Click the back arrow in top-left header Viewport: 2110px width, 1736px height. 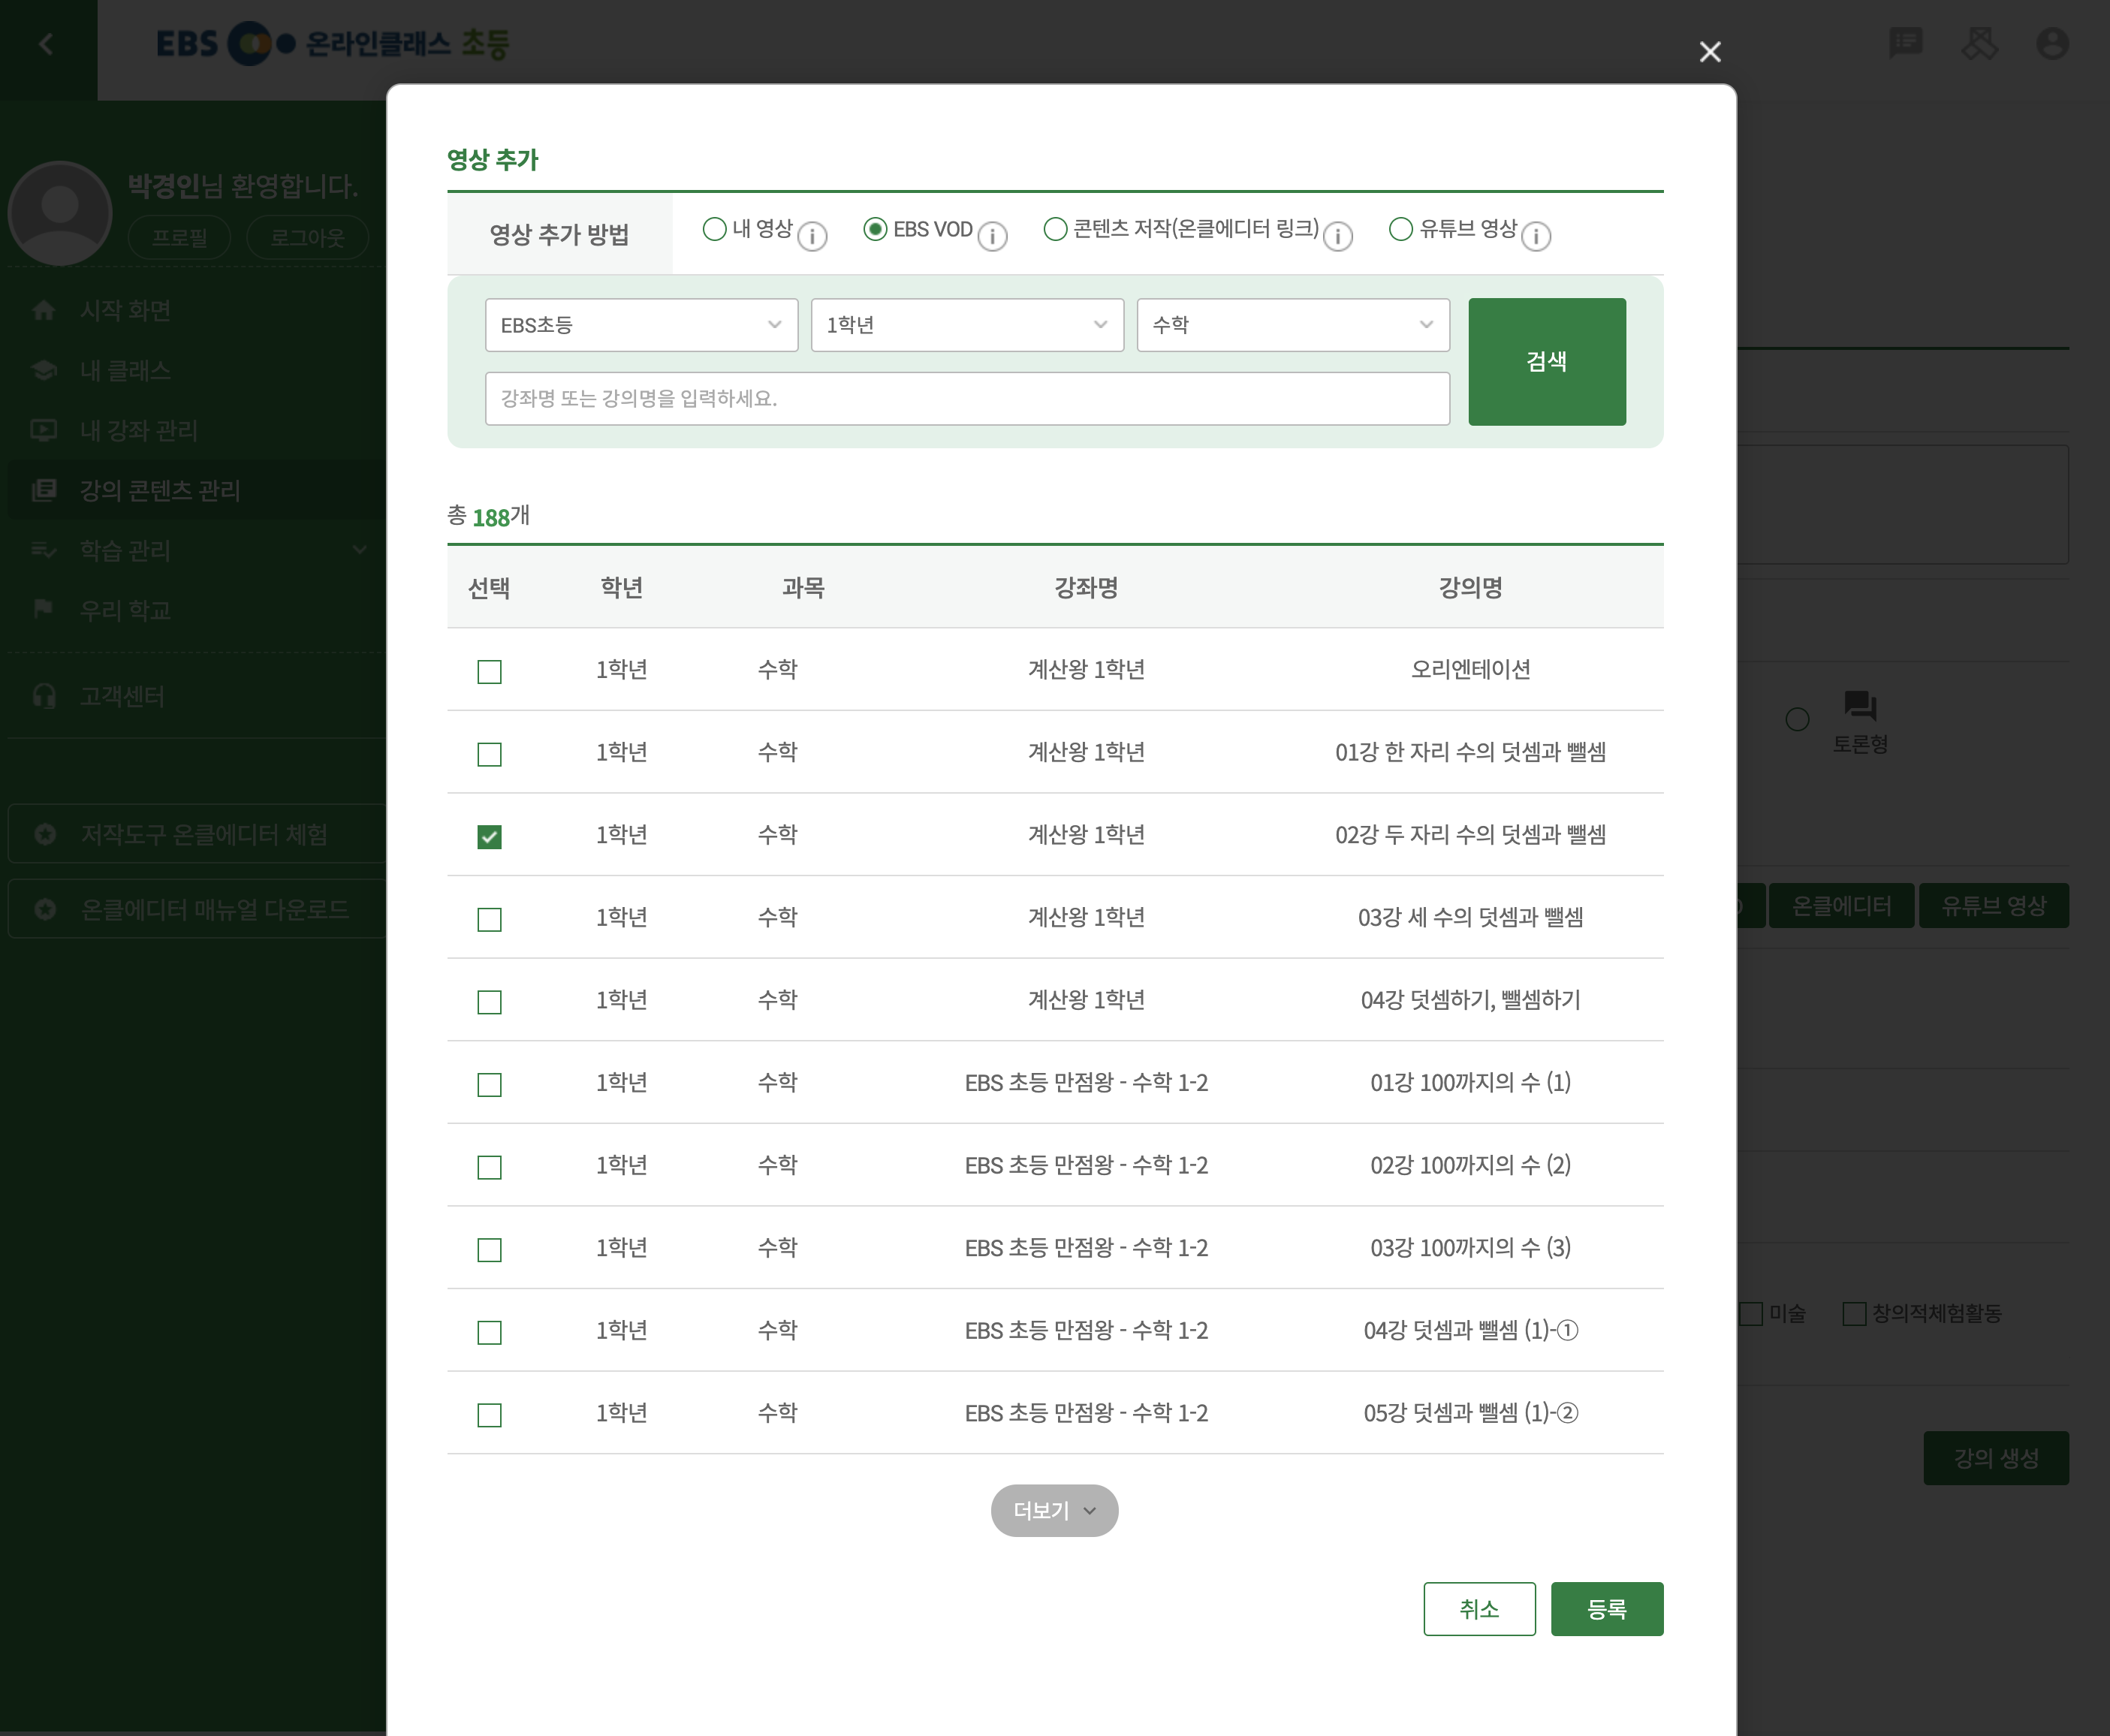click(46, 44)
